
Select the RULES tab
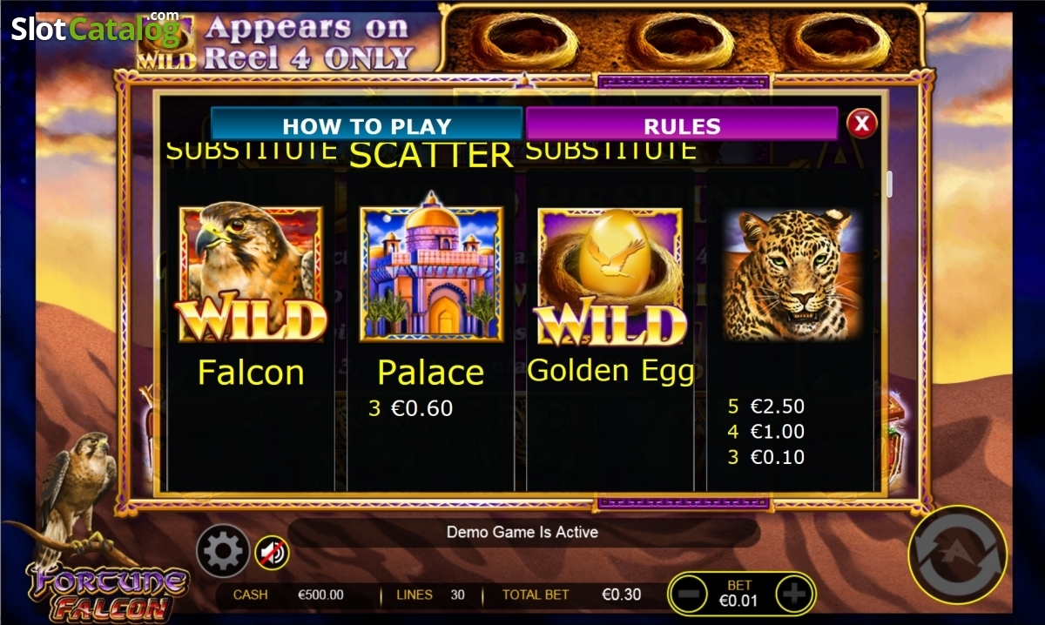coord(682,125)
